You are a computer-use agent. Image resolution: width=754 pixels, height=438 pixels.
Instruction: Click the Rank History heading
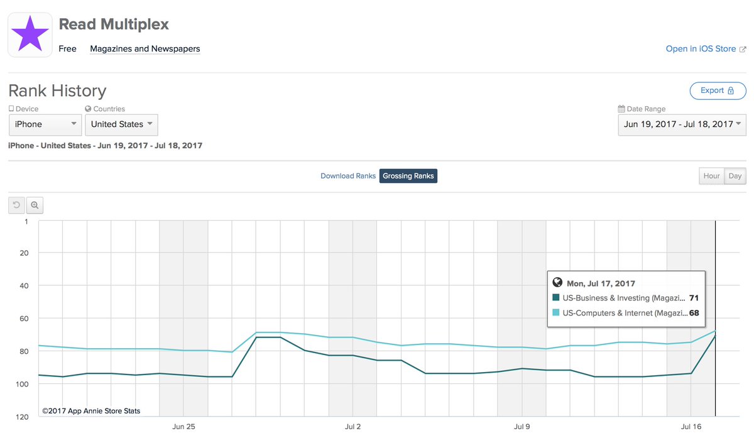[57, 90]
